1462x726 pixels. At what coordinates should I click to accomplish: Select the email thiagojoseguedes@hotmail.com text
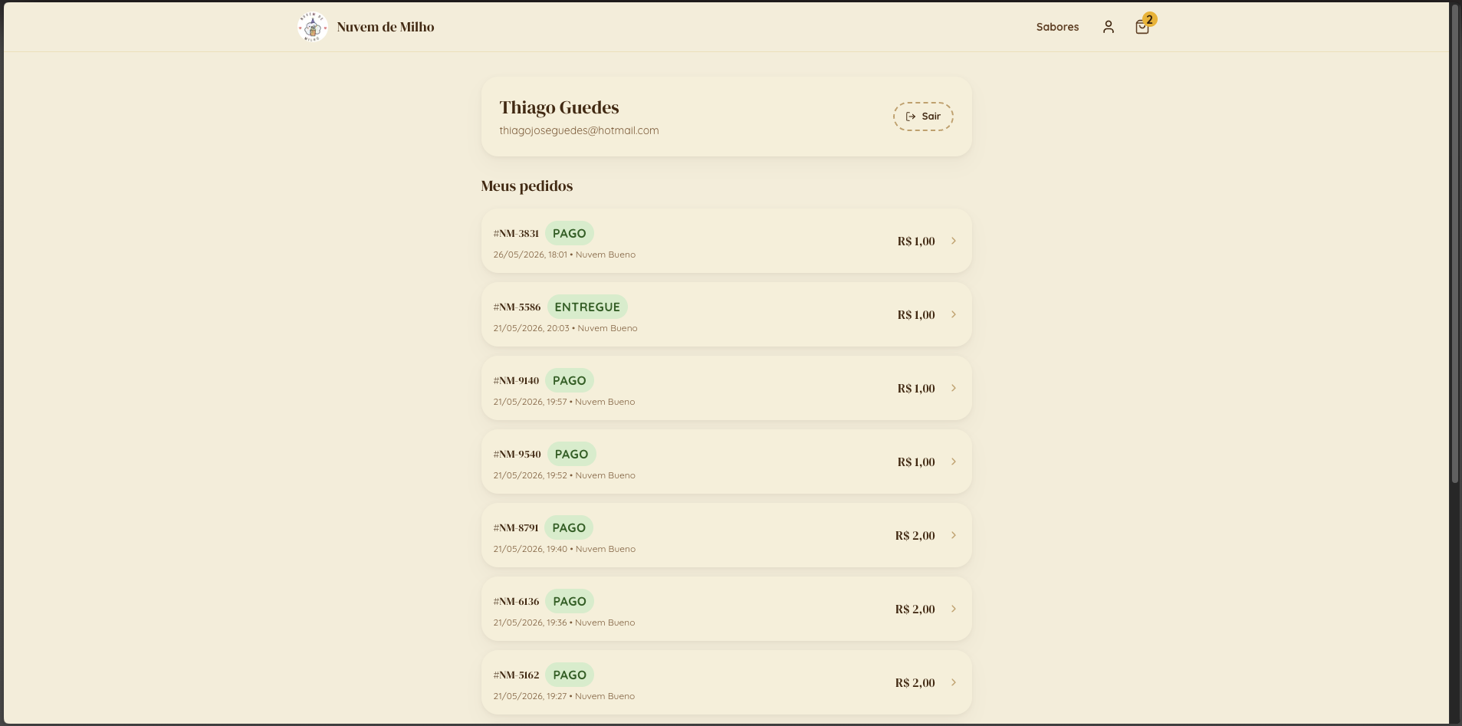tap(579, 130)
